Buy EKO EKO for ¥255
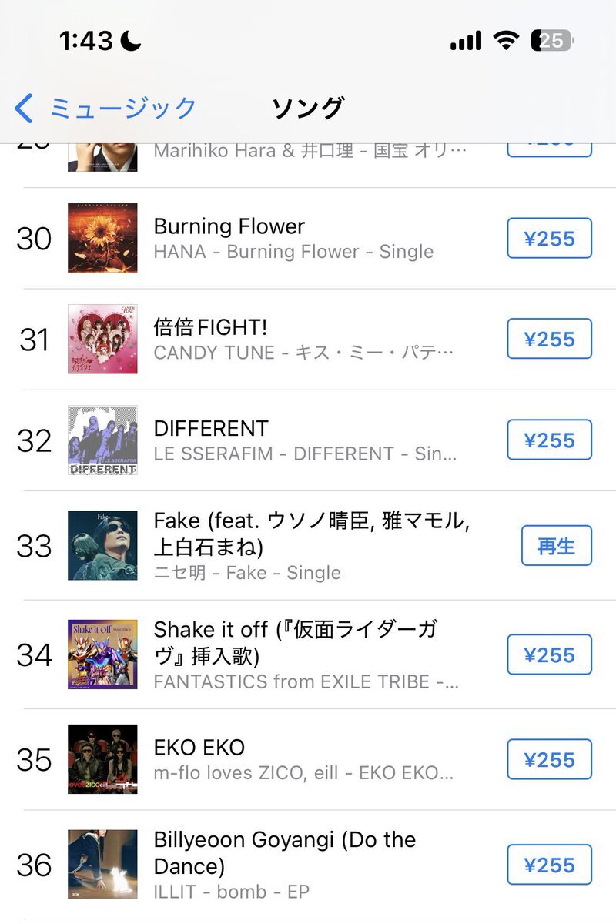Screen dimensions: 616x924 point(549,759)
